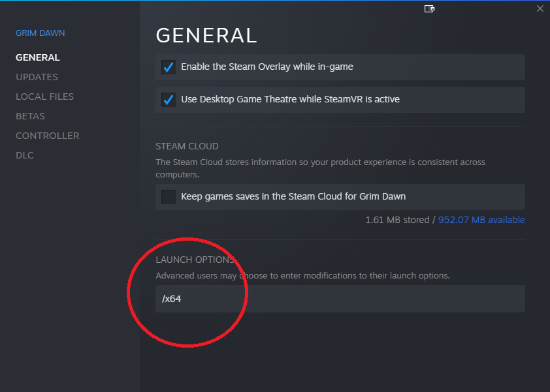Enable Keep games saves in Steam Cloud
The width and height of the screenshot is (550, 392).
click(x=169, y=196)
